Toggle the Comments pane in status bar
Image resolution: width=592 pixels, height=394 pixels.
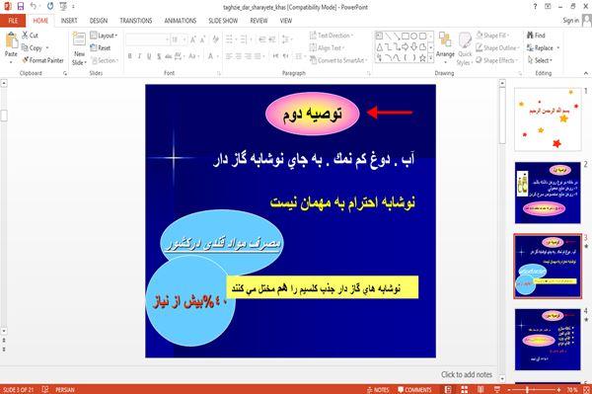(x=414, y=389)
